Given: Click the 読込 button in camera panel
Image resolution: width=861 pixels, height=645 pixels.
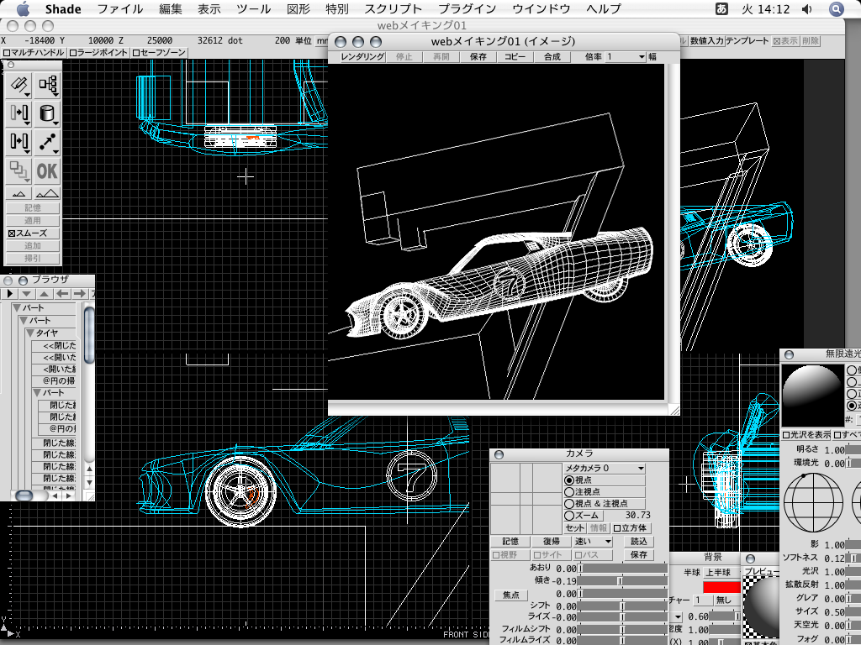Looking at the screenshot, I should pos(639,542).
